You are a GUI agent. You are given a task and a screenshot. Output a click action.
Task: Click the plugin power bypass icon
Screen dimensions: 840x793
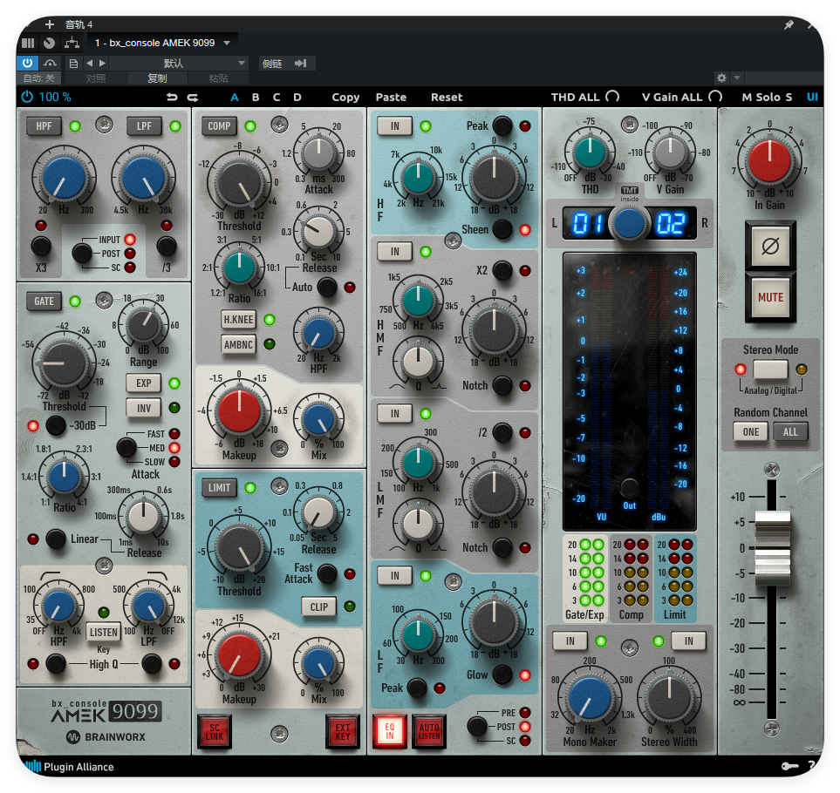[27, 97]
